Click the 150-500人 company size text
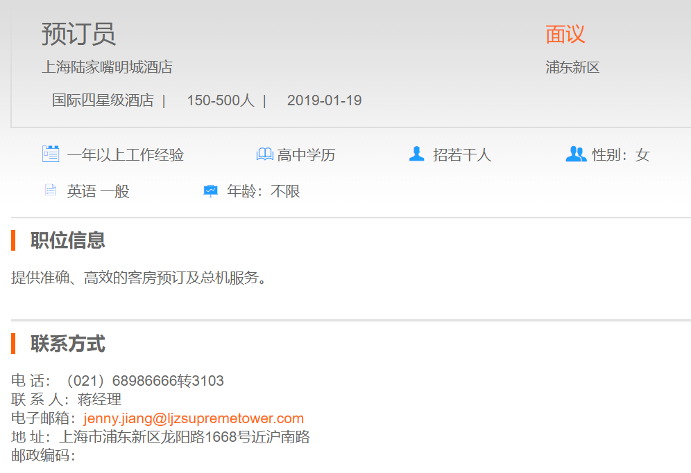691x473 pixels. click(x=220, y=100)
